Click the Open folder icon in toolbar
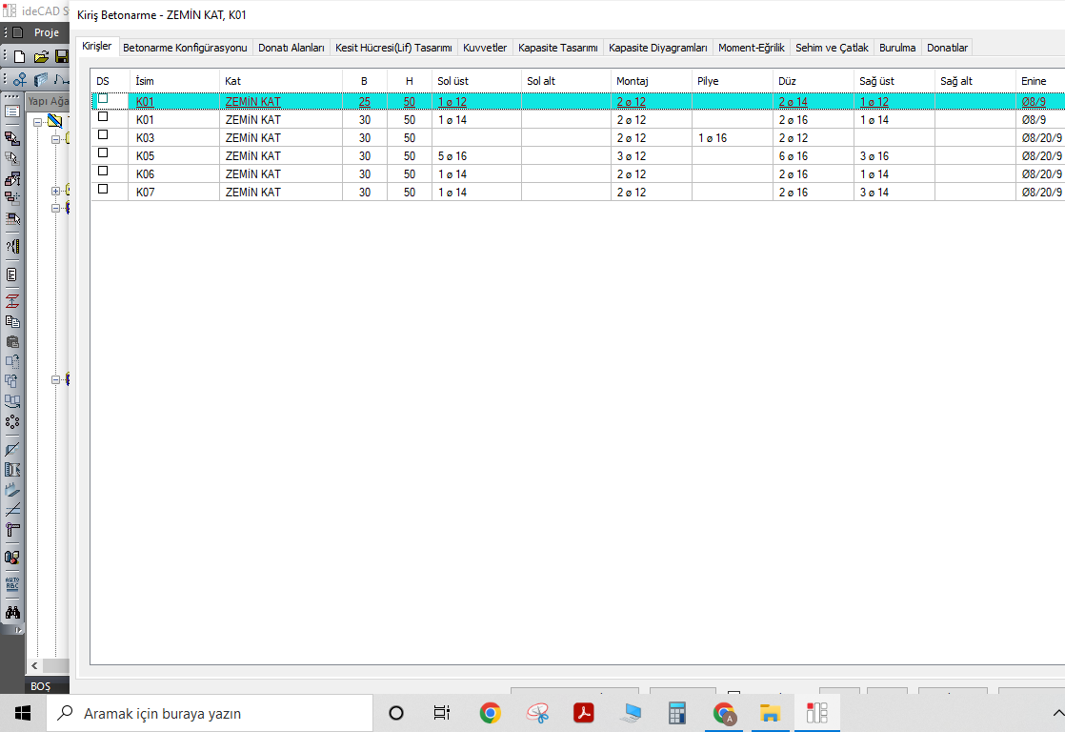 pos(41,57)
